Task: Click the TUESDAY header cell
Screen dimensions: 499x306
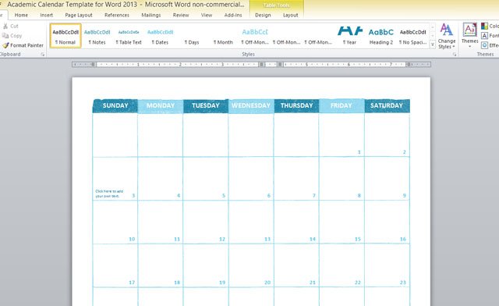Action: [206, 106]
